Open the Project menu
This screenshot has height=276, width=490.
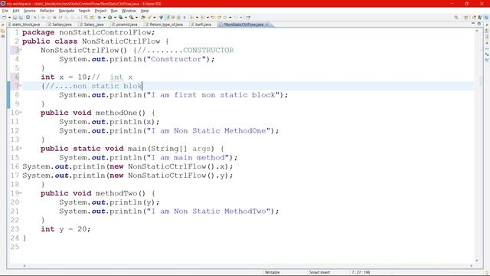pyautogui.click(x=100, y=11)
